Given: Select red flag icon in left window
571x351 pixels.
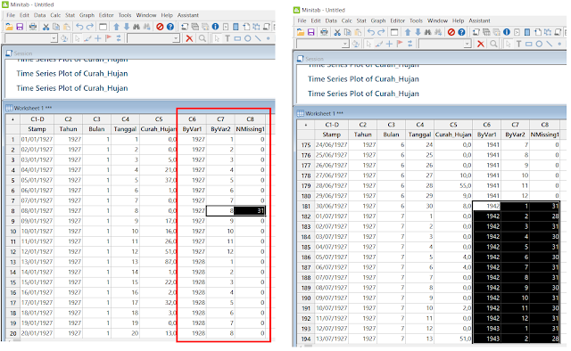Looking at the screenshot, I should (108, 38).
